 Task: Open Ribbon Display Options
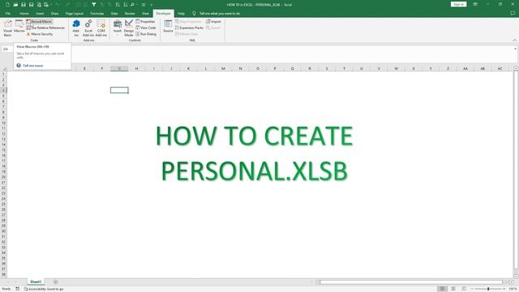(475, 4)
